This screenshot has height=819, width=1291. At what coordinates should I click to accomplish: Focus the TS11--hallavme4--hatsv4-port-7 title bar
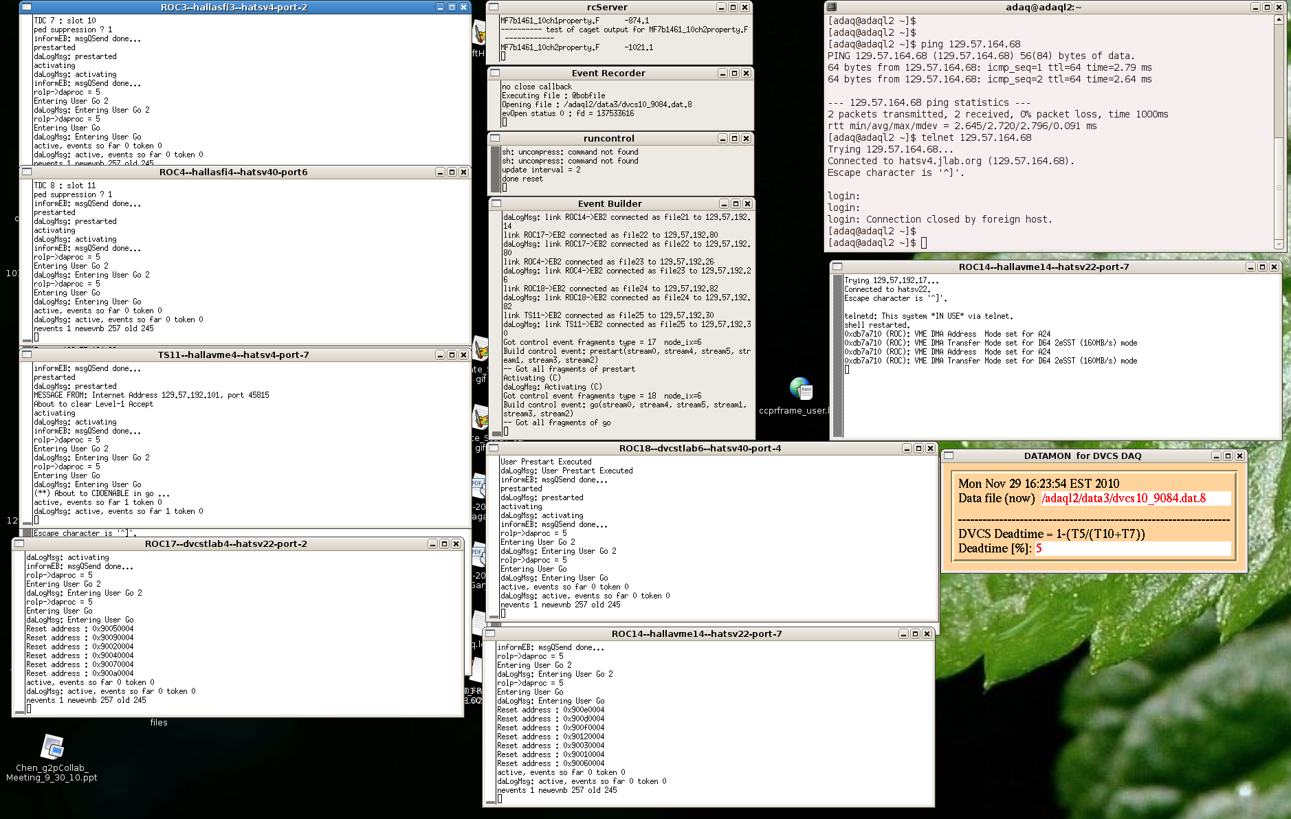[234, 355]
